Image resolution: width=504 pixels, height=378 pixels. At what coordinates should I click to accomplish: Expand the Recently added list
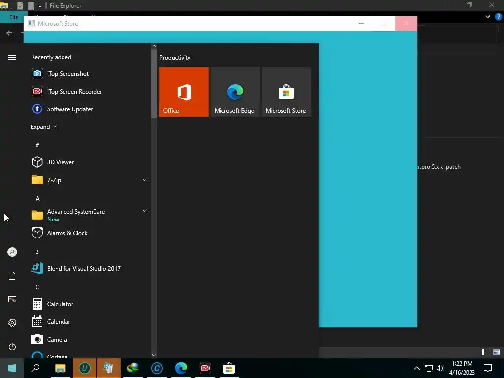click(44, 126)
